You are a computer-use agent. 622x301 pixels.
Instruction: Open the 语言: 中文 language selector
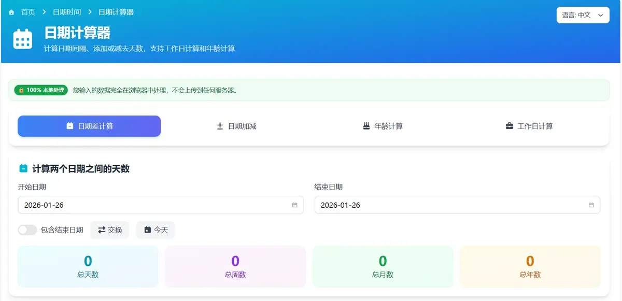pos(583,15)
